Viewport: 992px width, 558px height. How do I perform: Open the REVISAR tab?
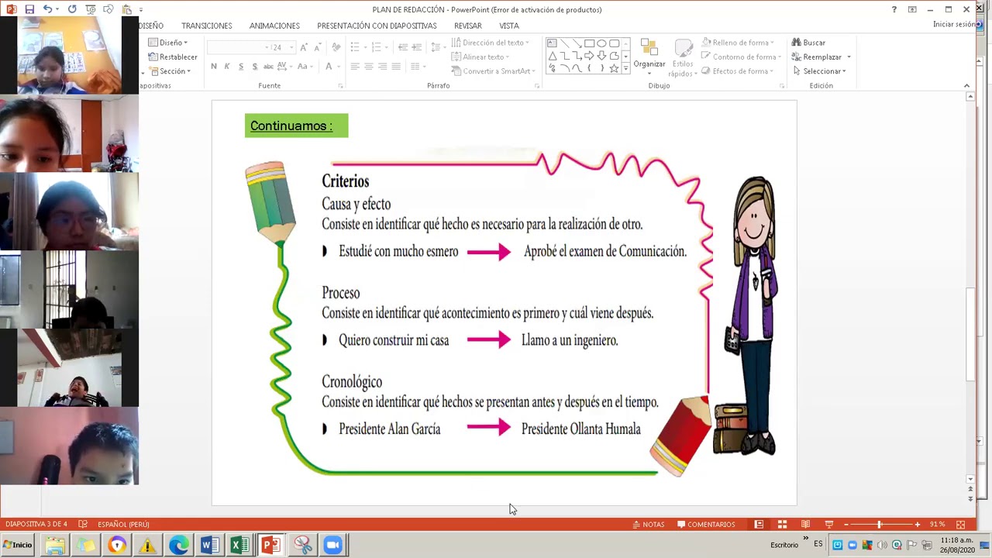(468, 26)
